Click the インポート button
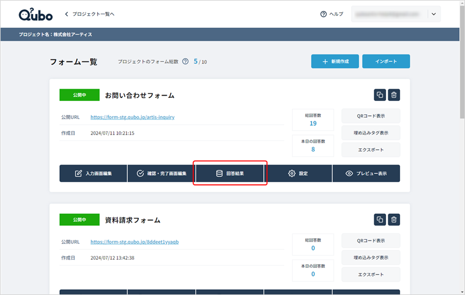 (386, 61)
